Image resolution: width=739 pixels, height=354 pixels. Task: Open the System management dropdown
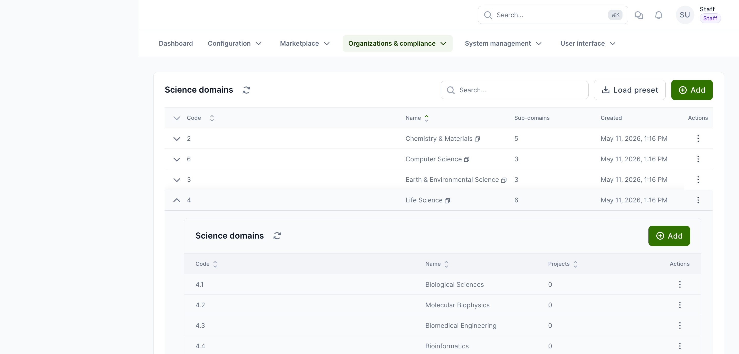pyautogui.click(x=503, y=44)
